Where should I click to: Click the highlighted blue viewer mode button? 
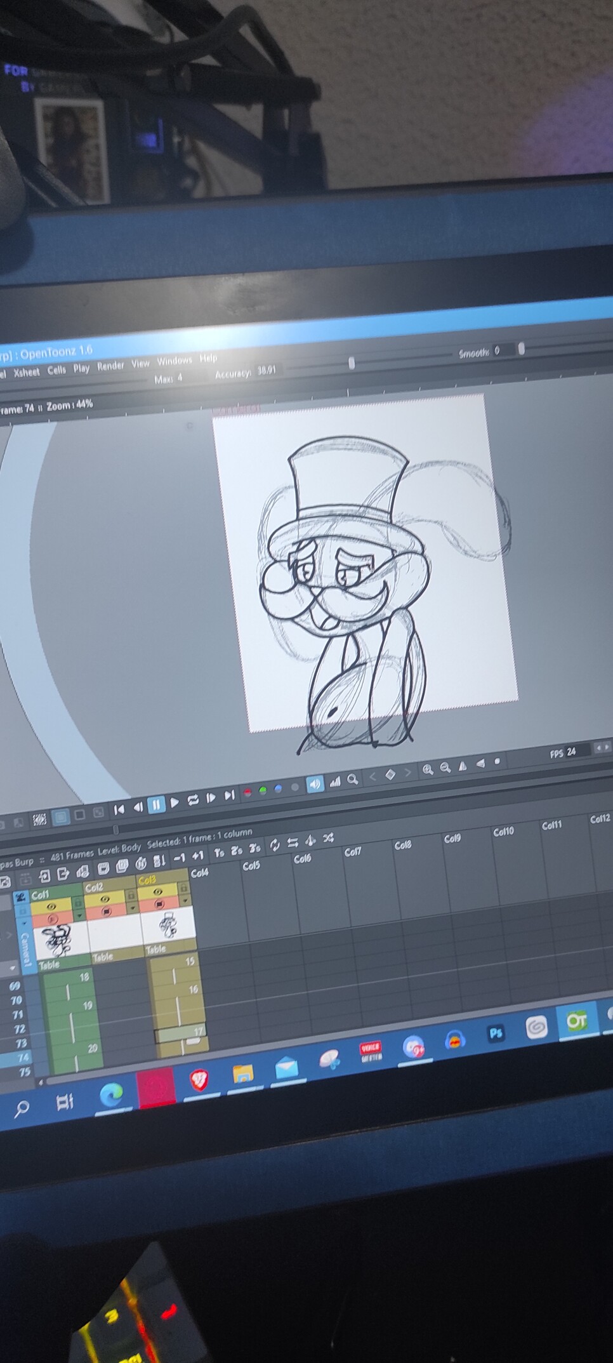pos(61,817)
